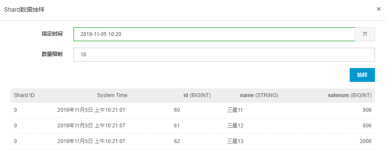Focus the 数量限制 limit input field
The height and width of the screenshot is (156, 388).
tap(224, 55)
